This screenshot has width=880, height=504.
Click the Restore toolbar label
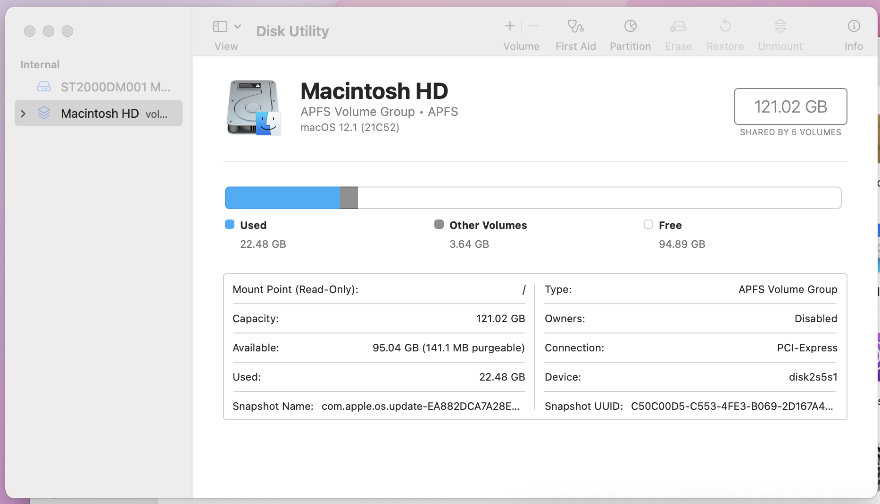click(725, 46)
